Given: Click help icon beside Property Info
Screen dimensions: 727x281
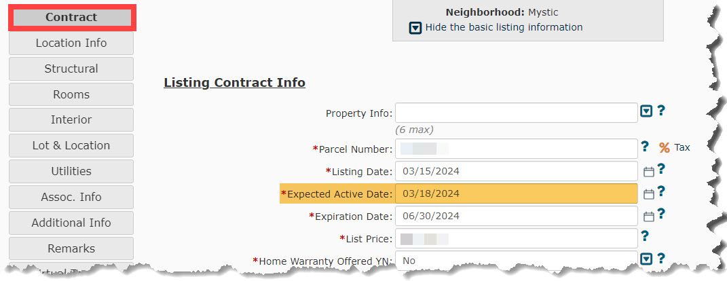Looking at the screenshot, I should [661, 111].
